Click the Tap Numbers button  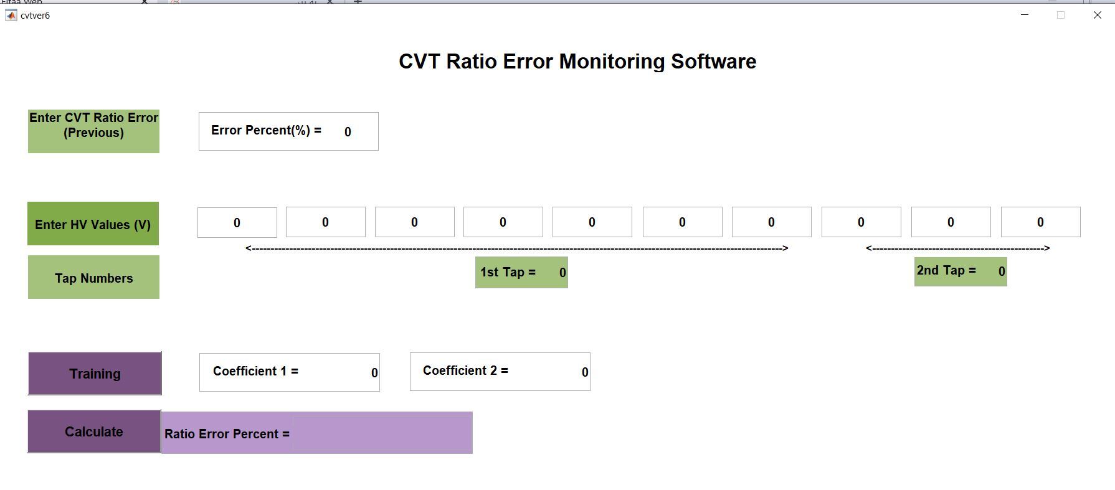click(x=93, y=277)
